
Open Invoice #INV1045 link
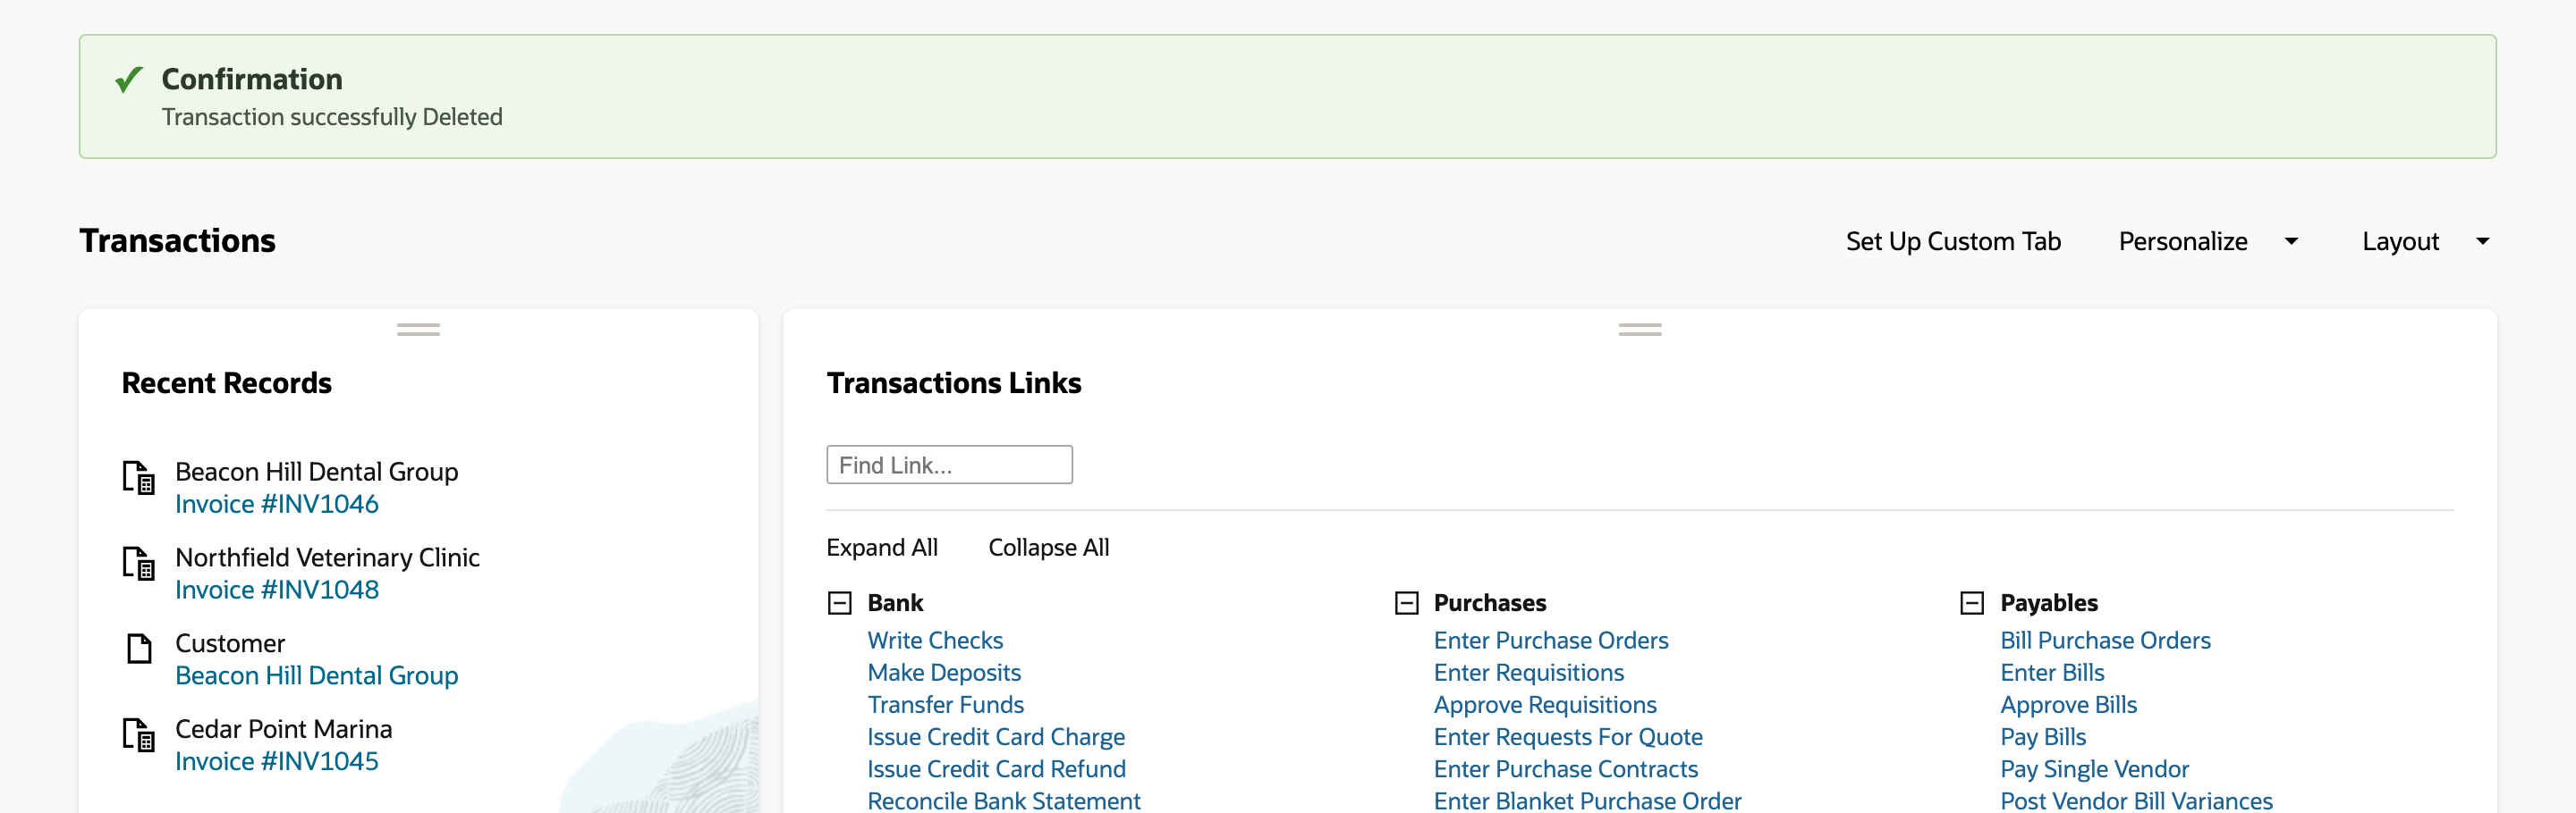(277, 762)
